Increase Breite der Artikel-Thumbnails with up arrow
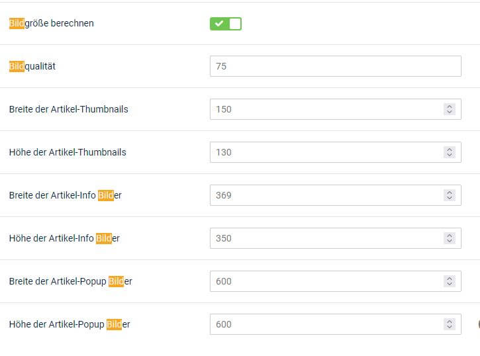 point(450,107)
